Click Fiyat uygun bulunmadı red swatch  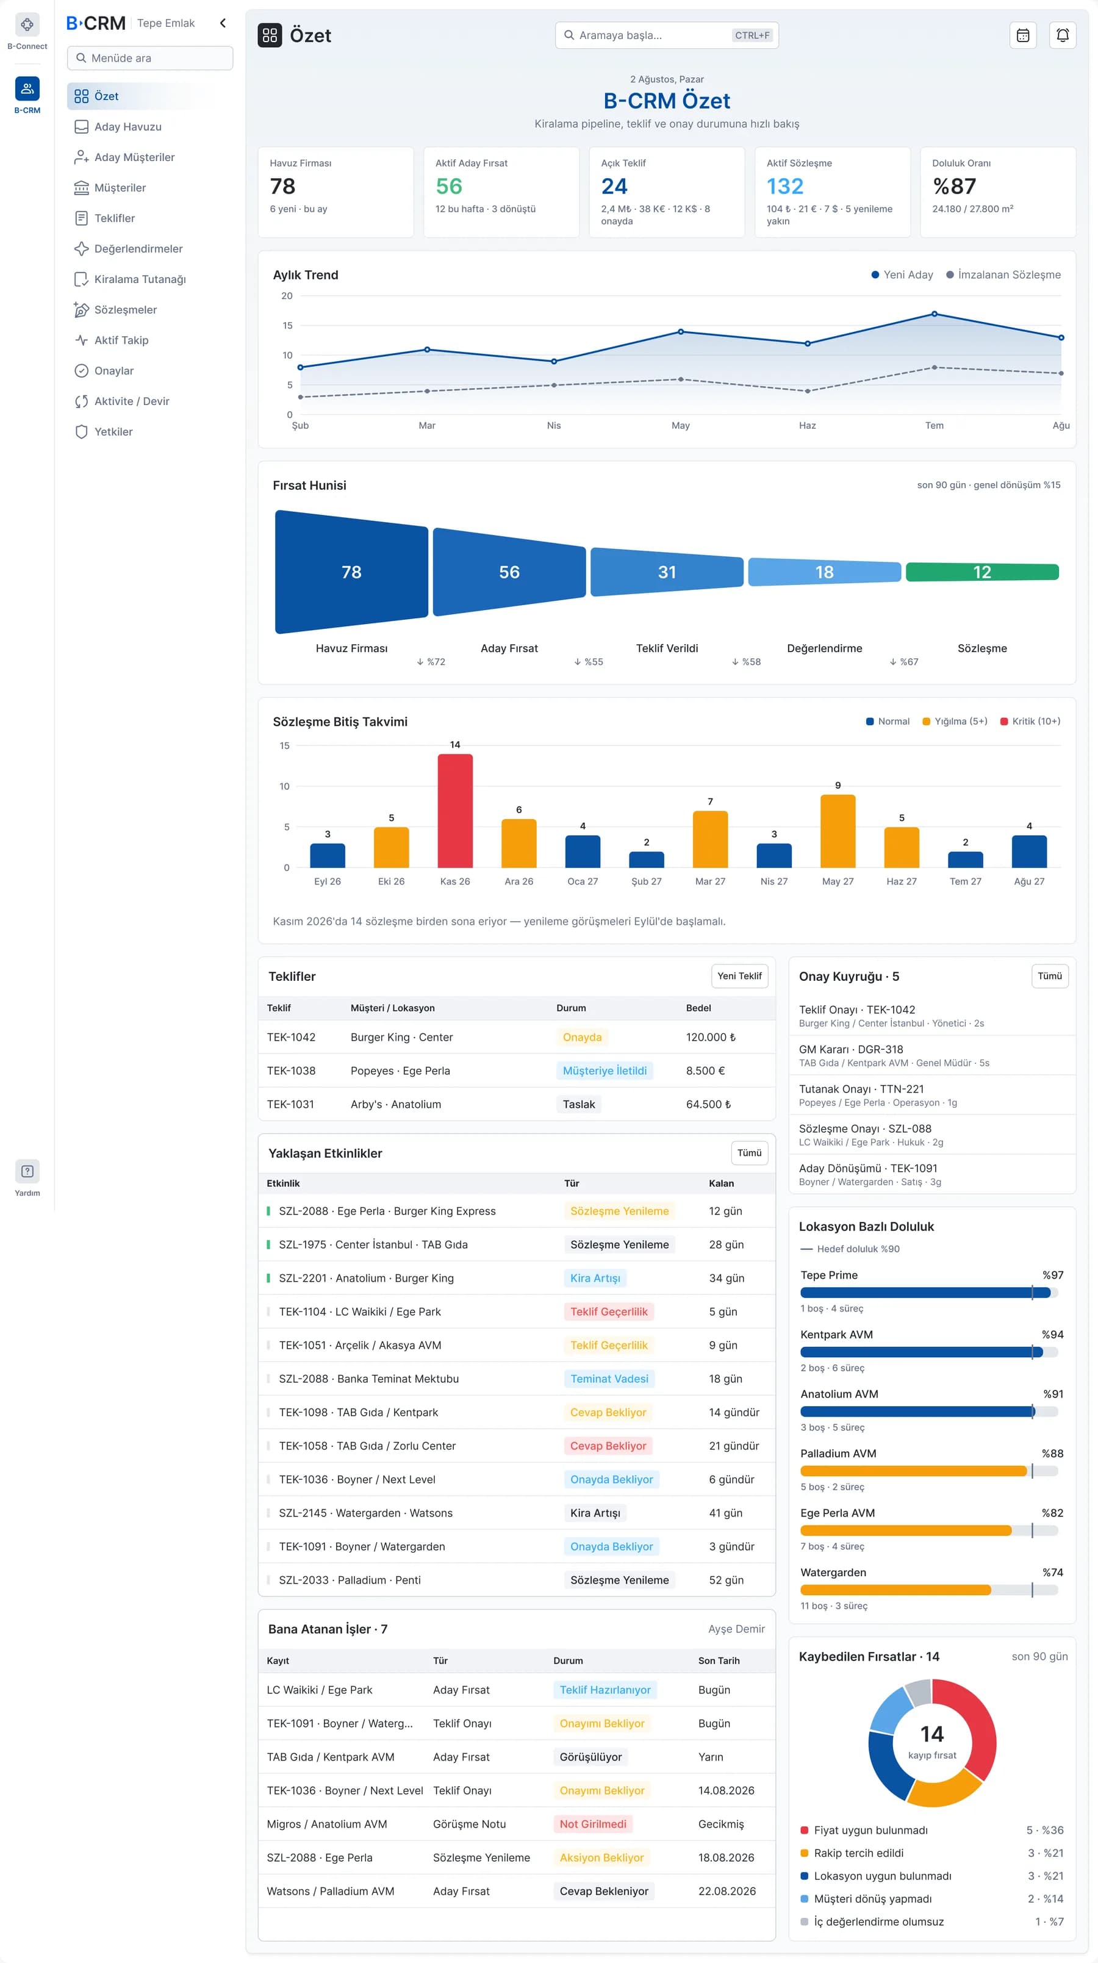click(x=804, y=1831)
